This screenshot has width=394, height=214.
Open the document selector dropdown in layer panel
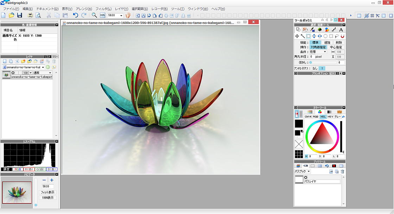[x=43, y=67]
